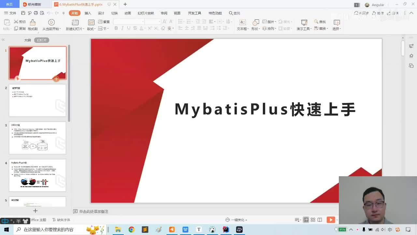Click the 剪切 (Cut) button
The height and width of the screenshot is (235, 417).
tap(20, 22)
